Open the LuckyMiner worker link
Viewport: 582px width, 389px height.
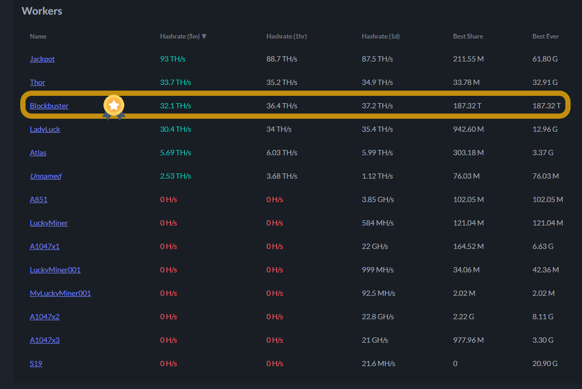click(48, 222)
